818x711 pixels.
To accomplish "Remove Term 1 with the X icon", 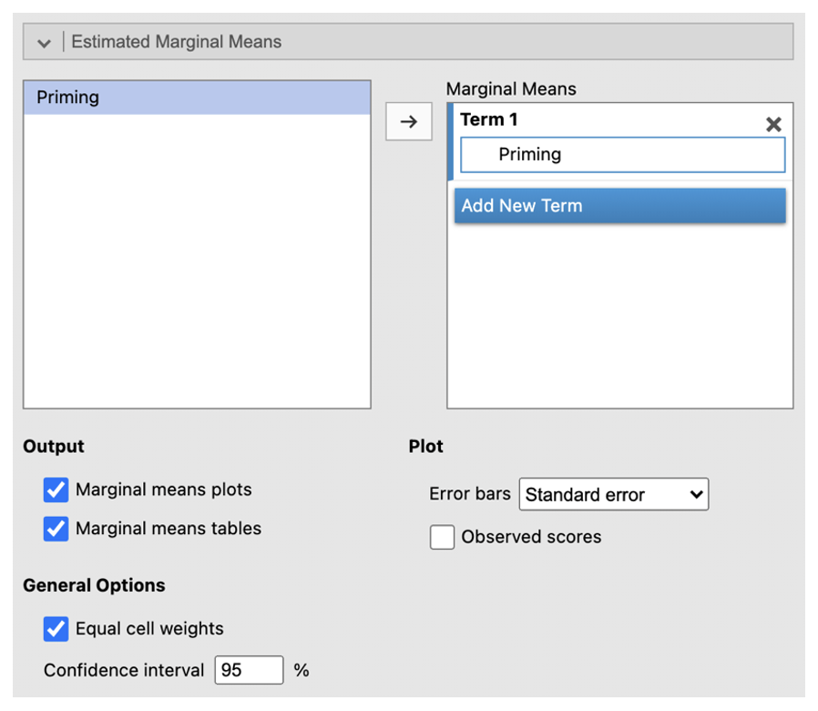I will pyautogui.click(x=773, y=124).
